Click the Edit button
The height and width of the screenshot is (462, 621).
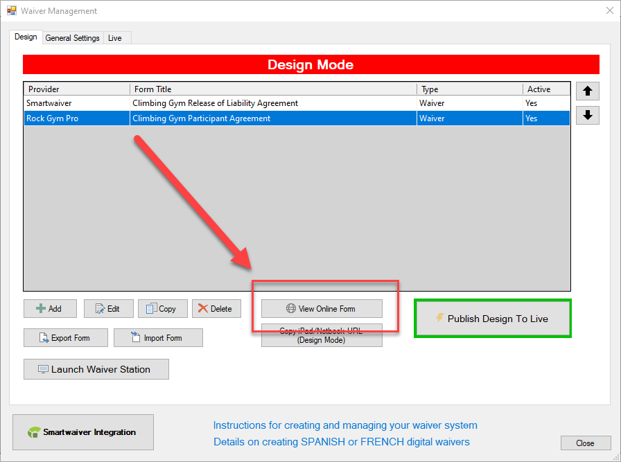pos(109,308)
